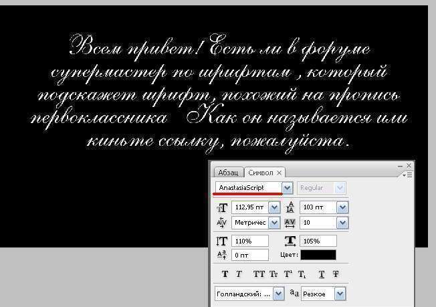Apply Subscript style button
This screenshot has height=307, width=436.
pos(302,274)
